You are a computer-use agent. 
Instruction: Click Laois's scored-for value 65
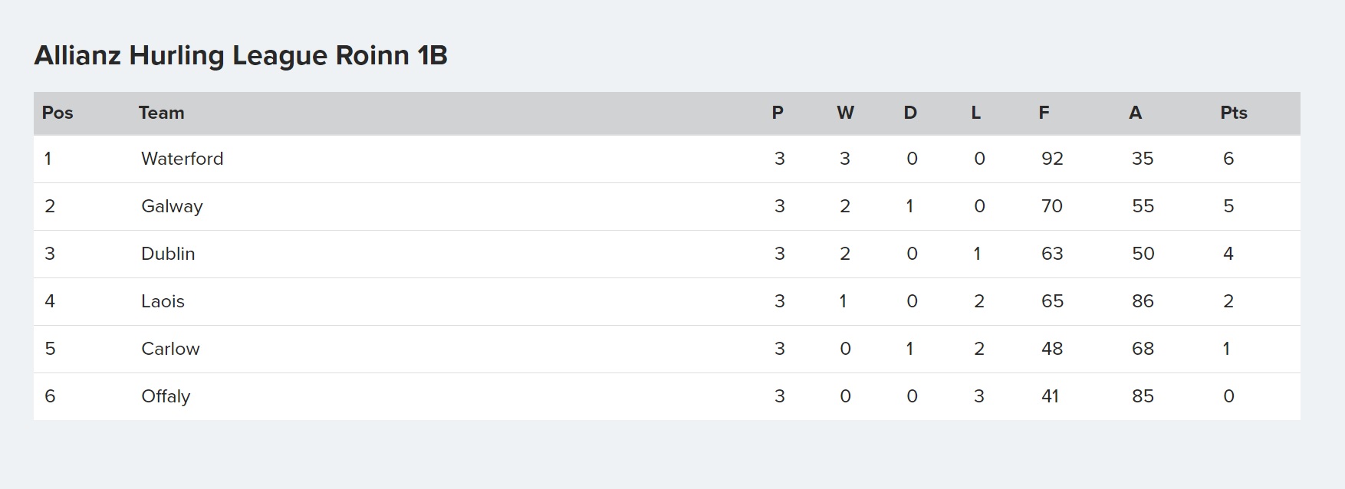pyautogui.click(x=1052, y=301)
